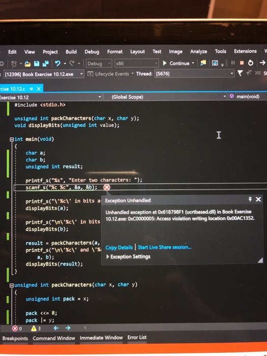
Task: Open the View menu
Action: point(29,52)
